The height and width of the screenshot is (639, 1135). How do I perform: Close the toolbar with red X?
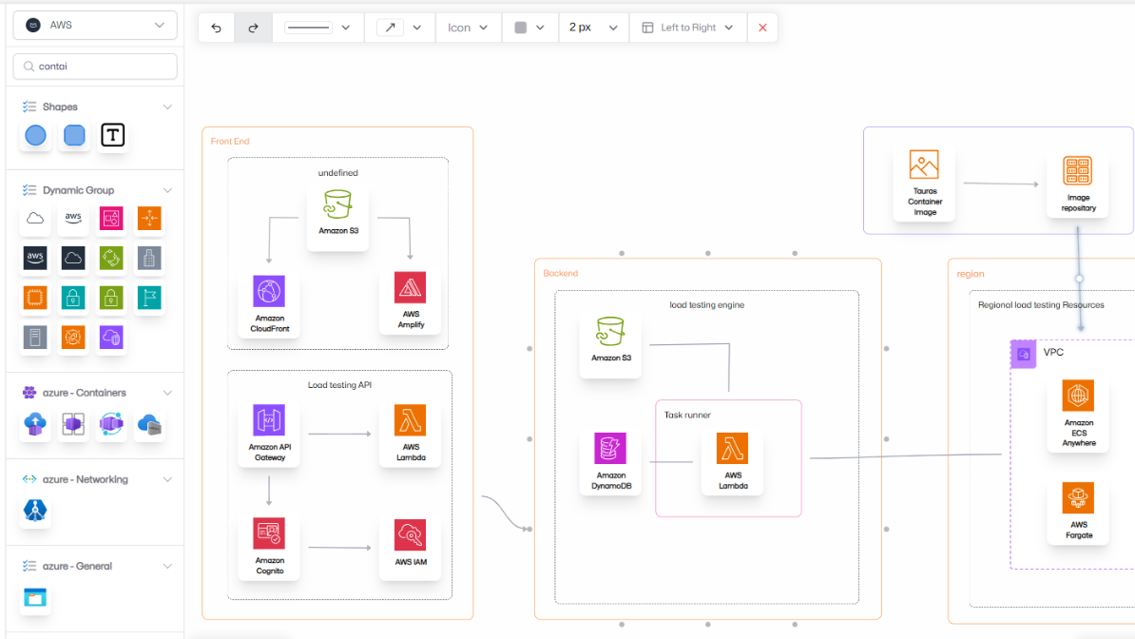point(762,28)
